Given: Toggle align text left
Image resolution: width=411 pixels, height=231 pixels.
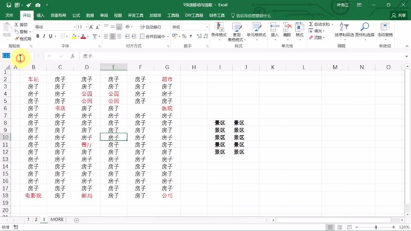Looking at the screenshot, I should click(x=106, y=37).
